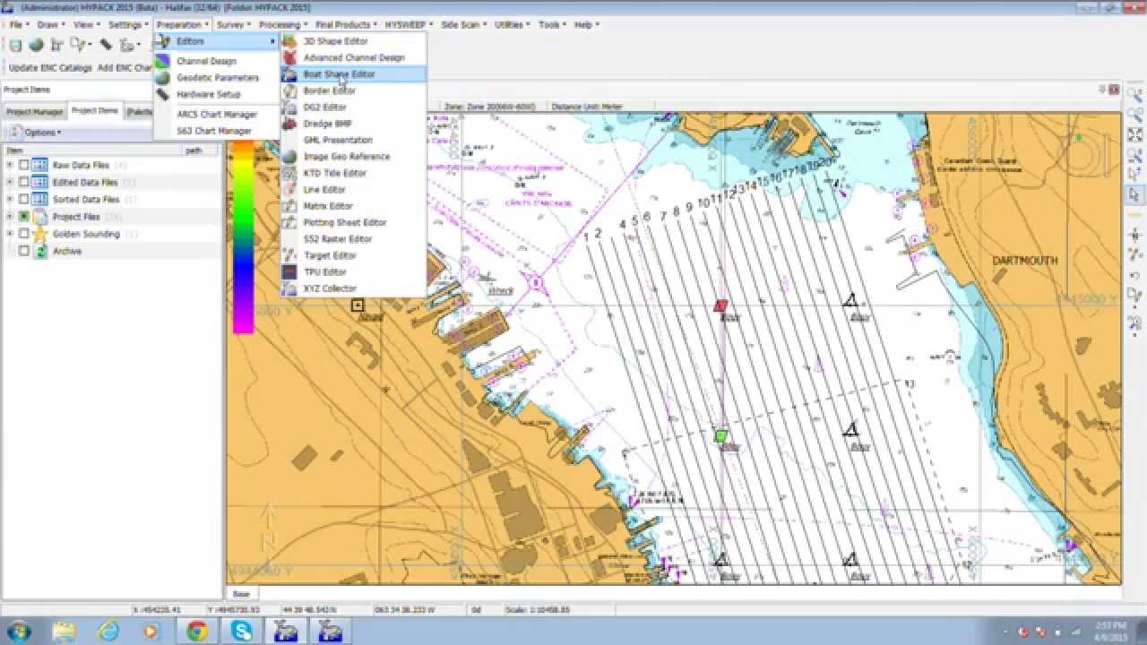Screen dimensions: 1147x645
Task: Open the Border Editor
Action: [x=353, y=90]
